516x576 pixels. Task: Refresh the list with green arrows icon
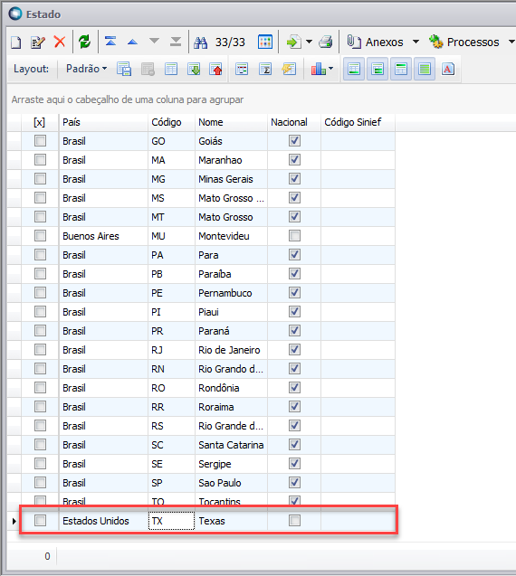[x=84, y=42]
